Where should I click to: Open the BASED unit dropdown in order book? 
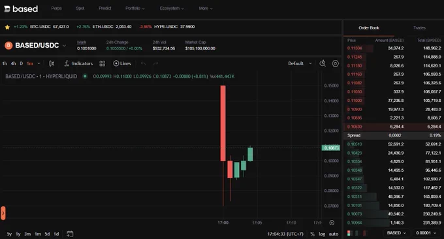396,232
